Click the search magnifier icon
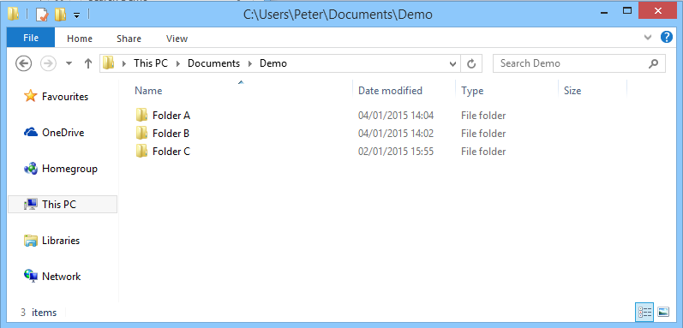Screen dimensions: 683x328 pyautogui.click(x=653, y=63)
